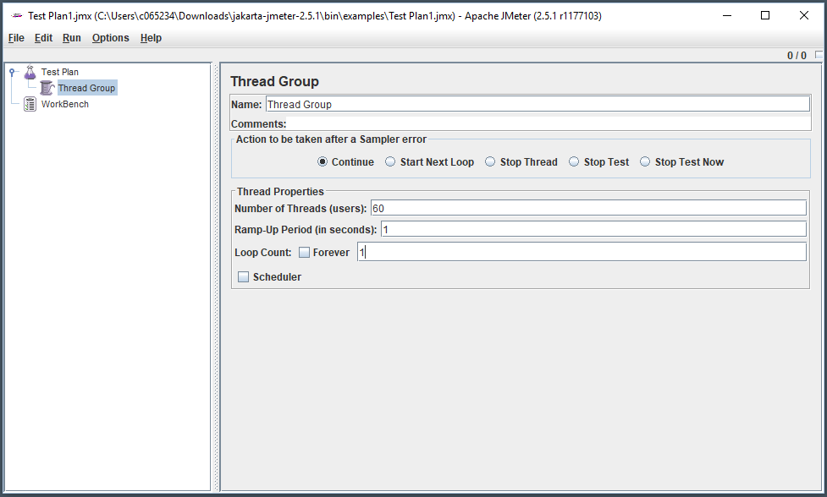This screenshot has height=497, width=827.
Task: Click the status indicator box beside 0 / 0
Action: click(819, 55)
